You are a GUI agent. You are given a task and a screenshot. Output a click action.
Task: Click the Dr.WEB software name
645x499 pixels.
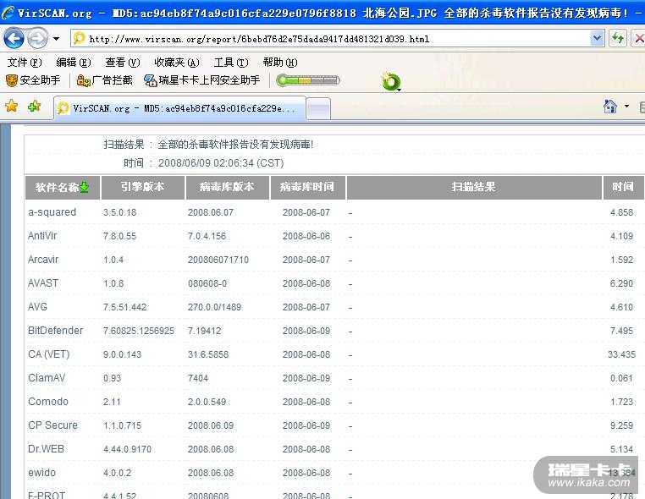click(x=46, y=449)
